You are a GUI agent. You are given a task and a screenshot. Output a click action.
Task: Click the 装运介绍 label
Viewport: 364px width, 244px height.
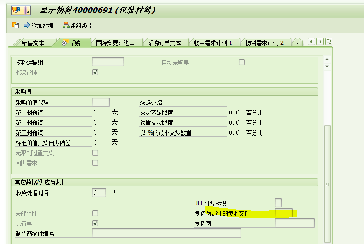[151, 103]
